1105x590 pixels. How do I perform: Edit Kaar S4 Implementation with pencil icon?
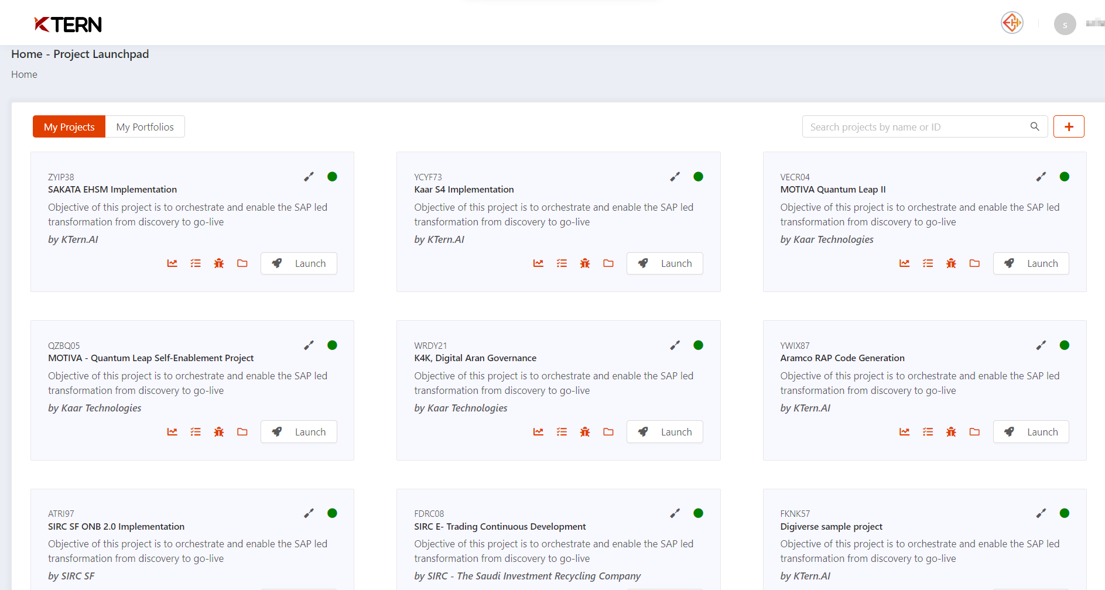(675, 177)
